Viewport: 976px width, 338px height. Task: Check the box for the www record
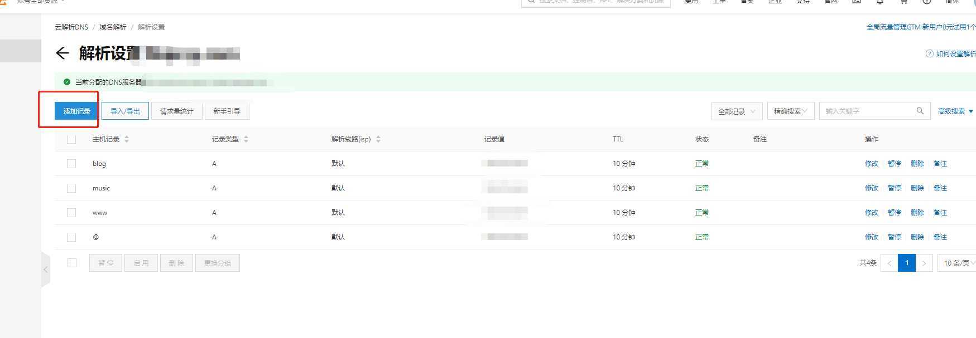pos(71,213)
